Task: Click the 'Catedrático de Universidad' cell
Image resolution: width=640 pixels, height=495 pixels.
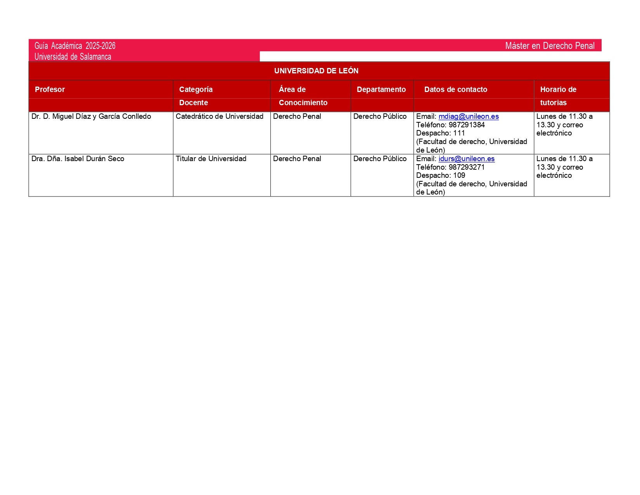Action: pyautogui.click(x=219, y=116)
